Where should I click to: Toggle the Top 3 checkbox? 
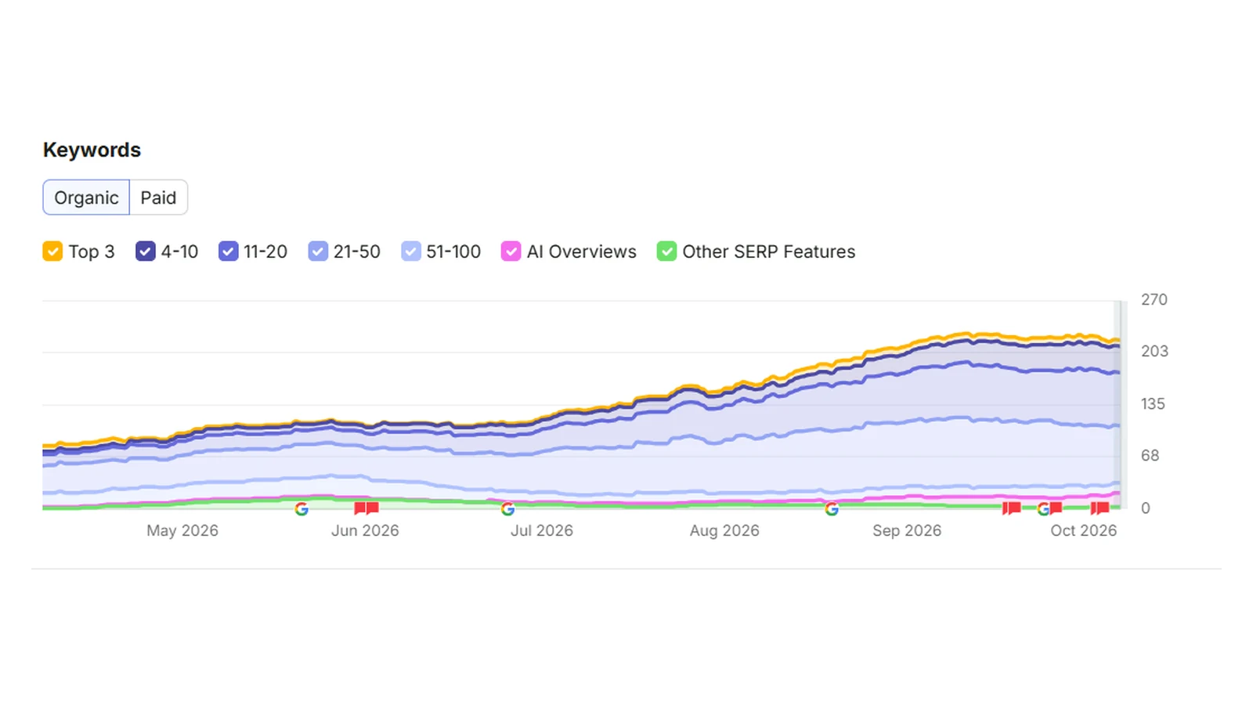point(52,251)
